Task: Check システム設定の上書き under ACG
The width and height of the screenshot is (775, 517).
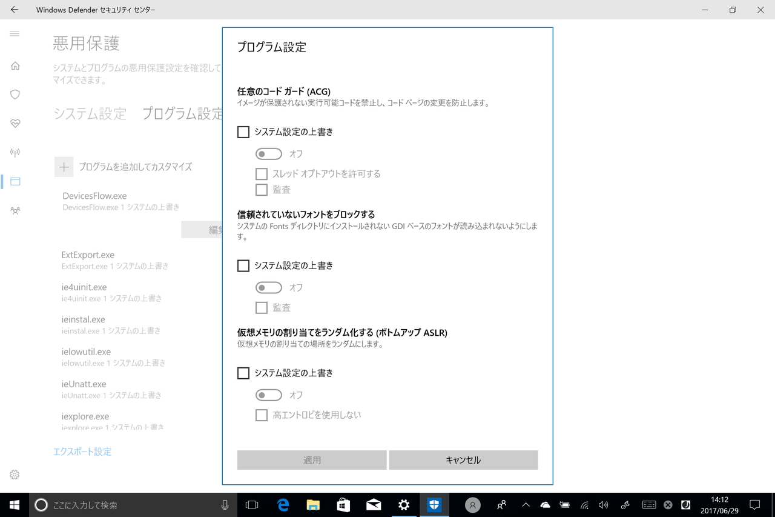Action: [243, 132]
